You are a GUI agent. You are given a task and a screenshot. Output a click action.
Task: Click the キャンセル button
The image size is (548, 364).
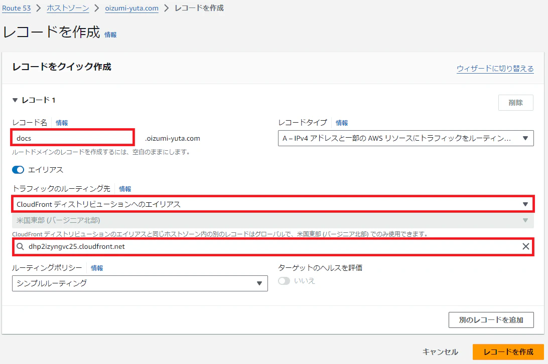coord(441,352)
